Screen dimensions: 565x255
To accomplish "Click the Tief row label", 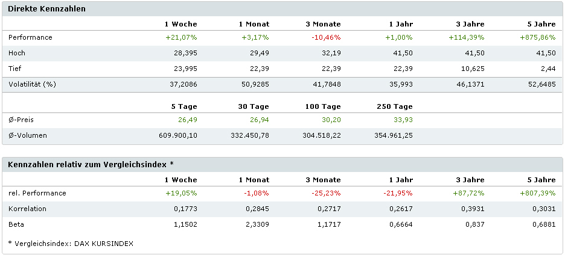I will 16,69.
